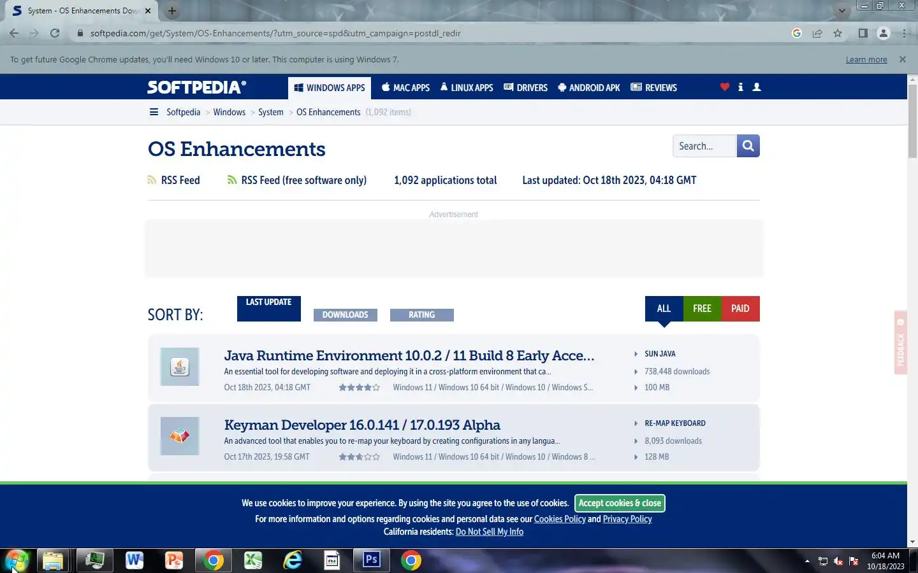Open a new browser tab

[x=172, y=11]
